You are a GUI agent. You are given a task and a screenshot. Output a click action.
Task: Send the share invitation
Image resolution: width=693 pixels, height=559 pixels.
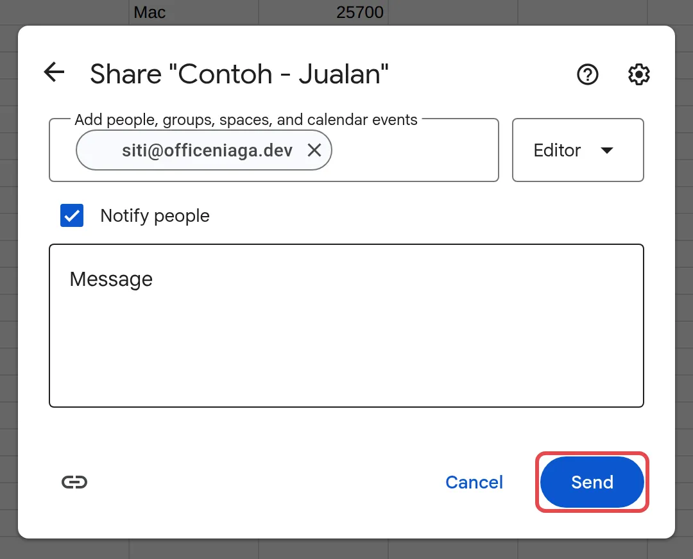click(592, 481)
